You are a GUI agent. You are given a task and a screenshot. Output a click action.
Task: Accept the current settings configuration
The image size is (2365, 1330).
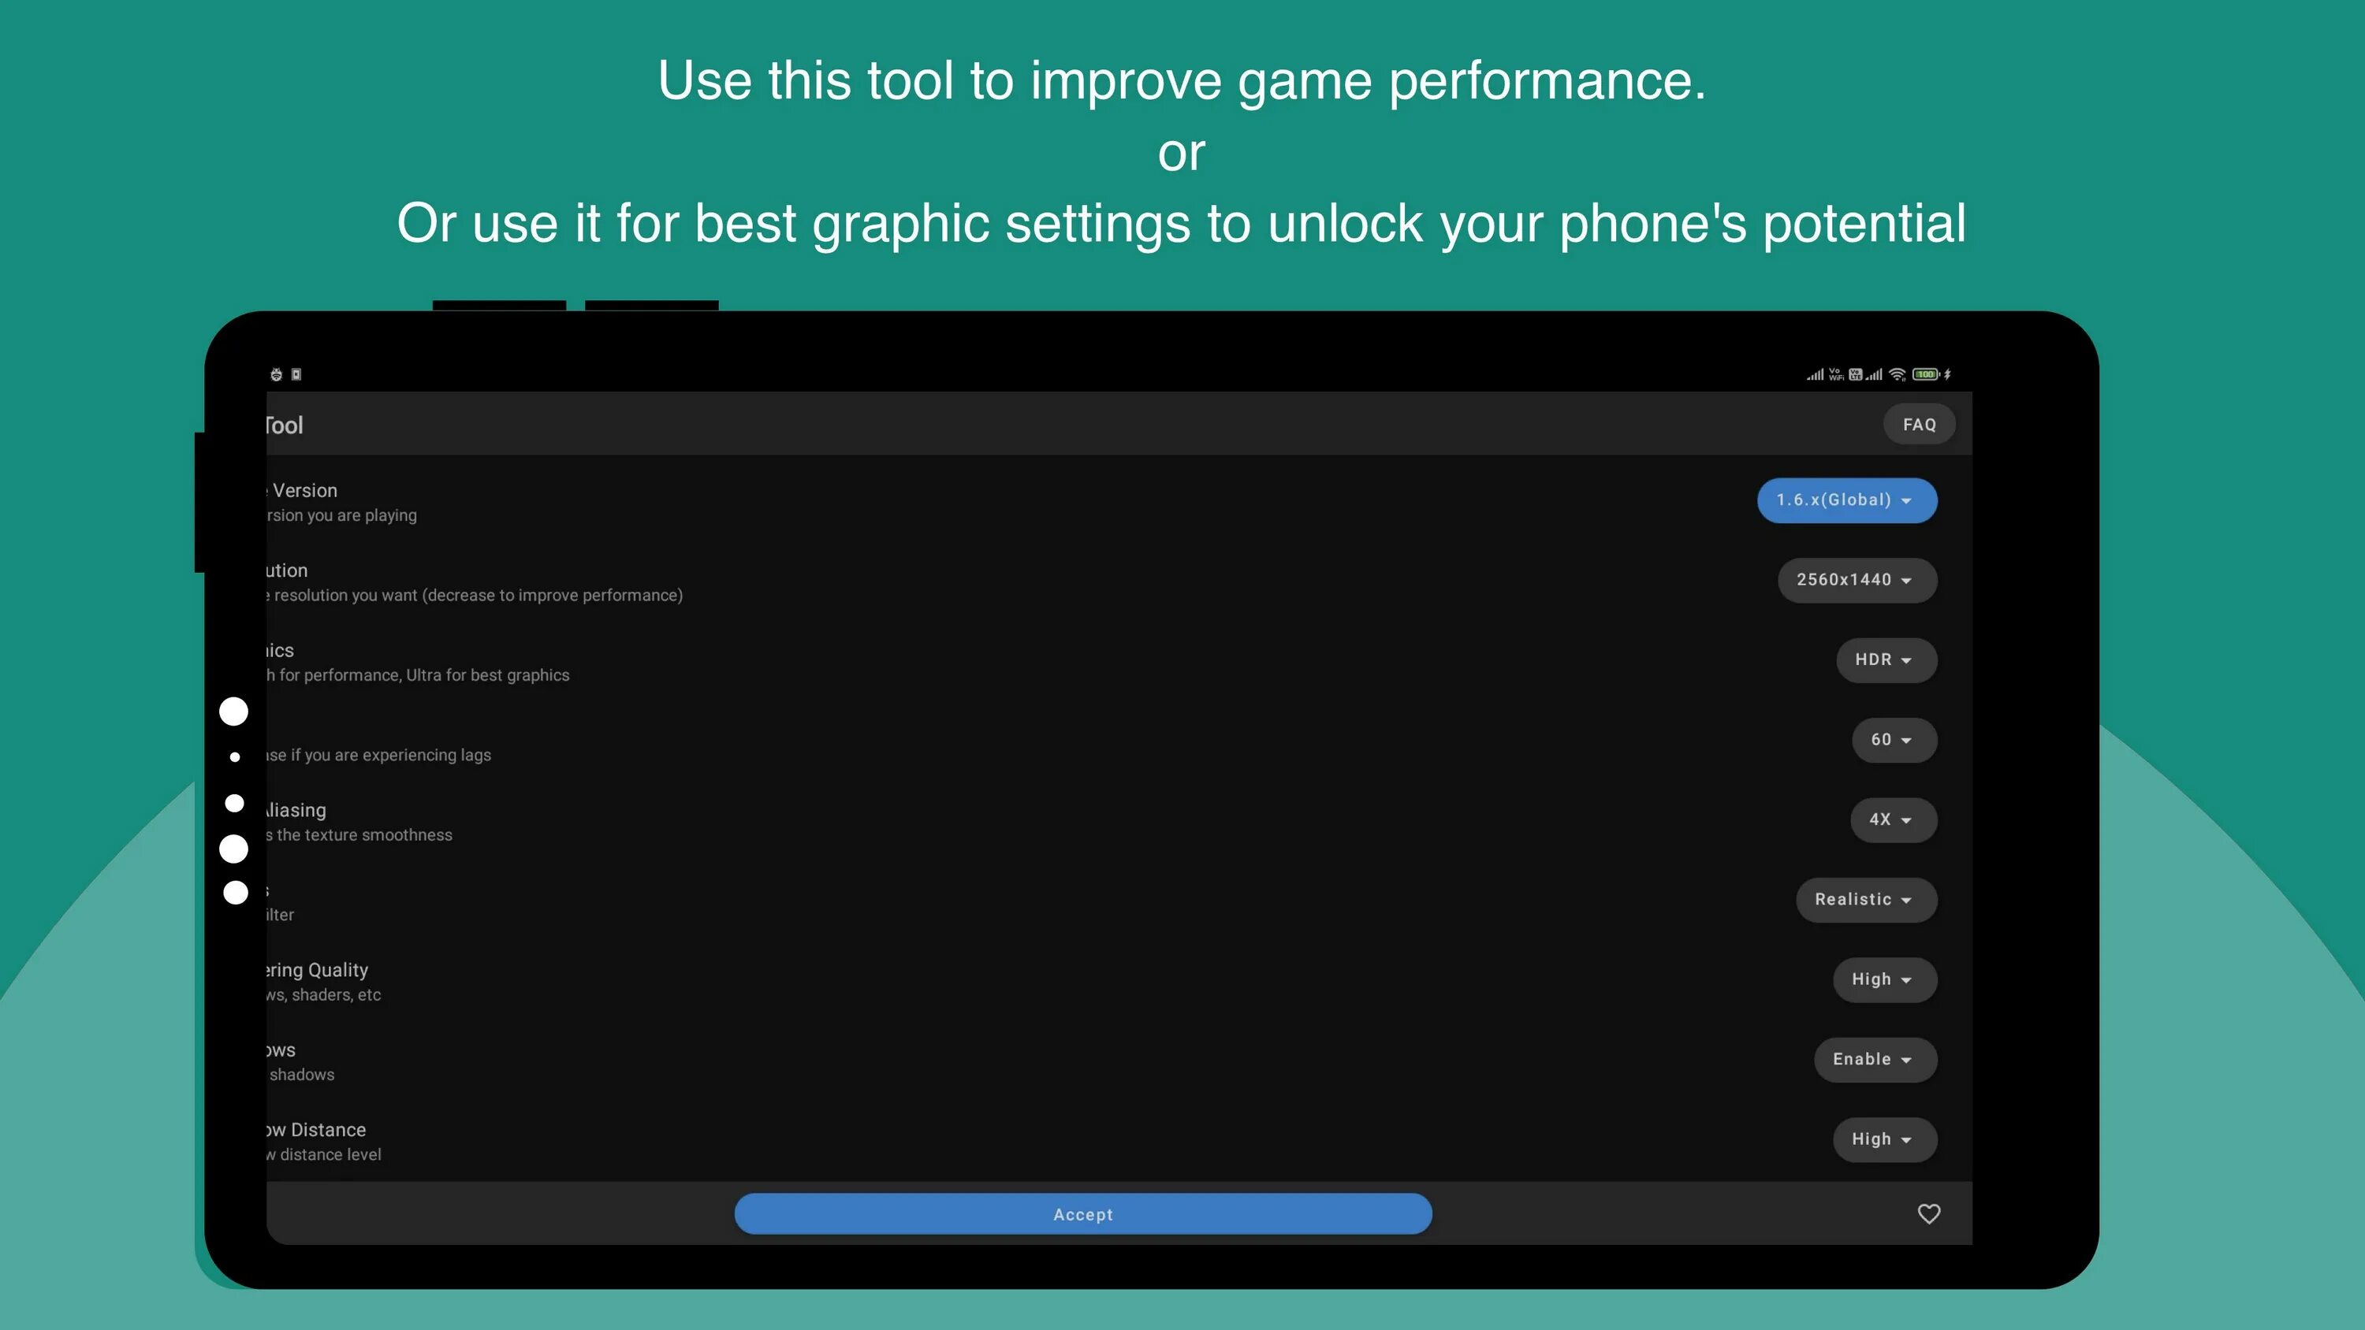(1082, 1213)
